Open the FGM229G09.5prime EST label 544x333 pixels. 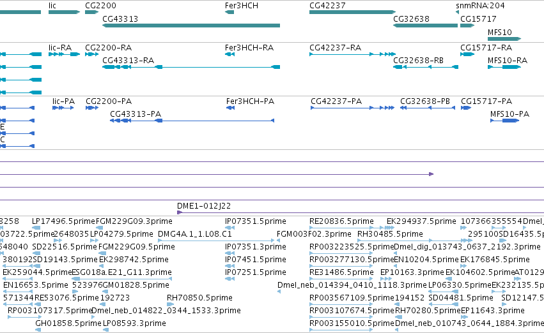tap(137, 246)
